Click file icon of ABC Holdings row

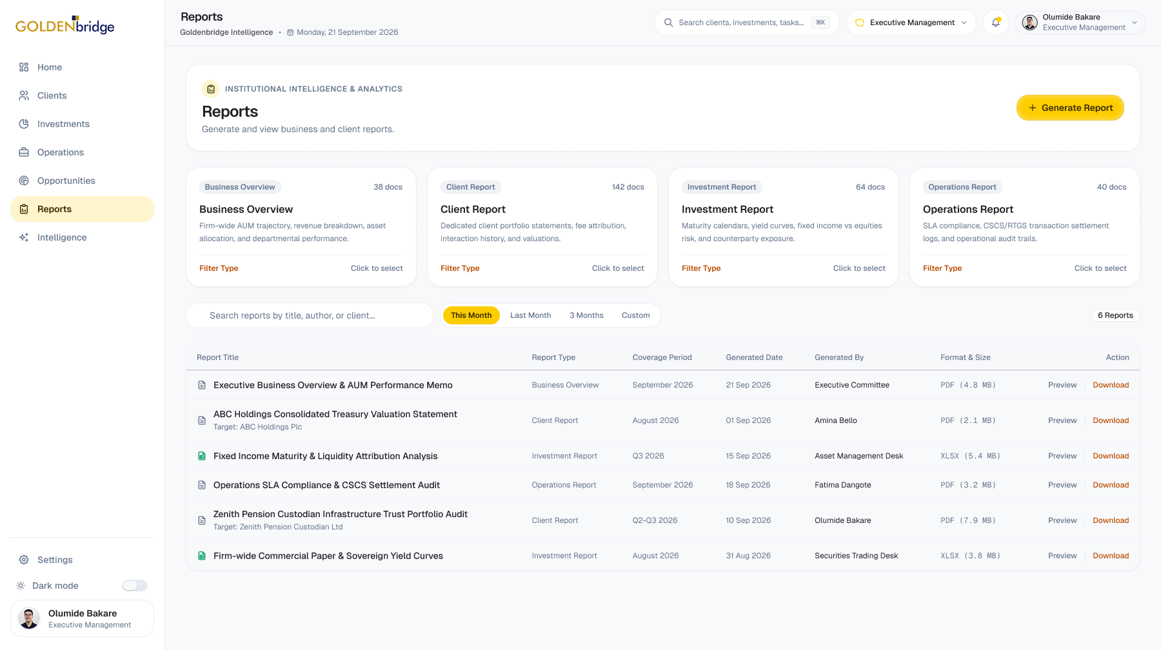[202, 420]
